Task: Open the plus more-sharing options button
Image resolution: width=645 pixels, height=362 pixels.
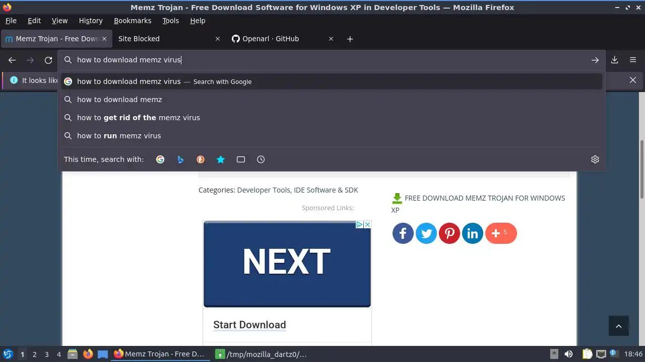Action: (x=501, y=233)
